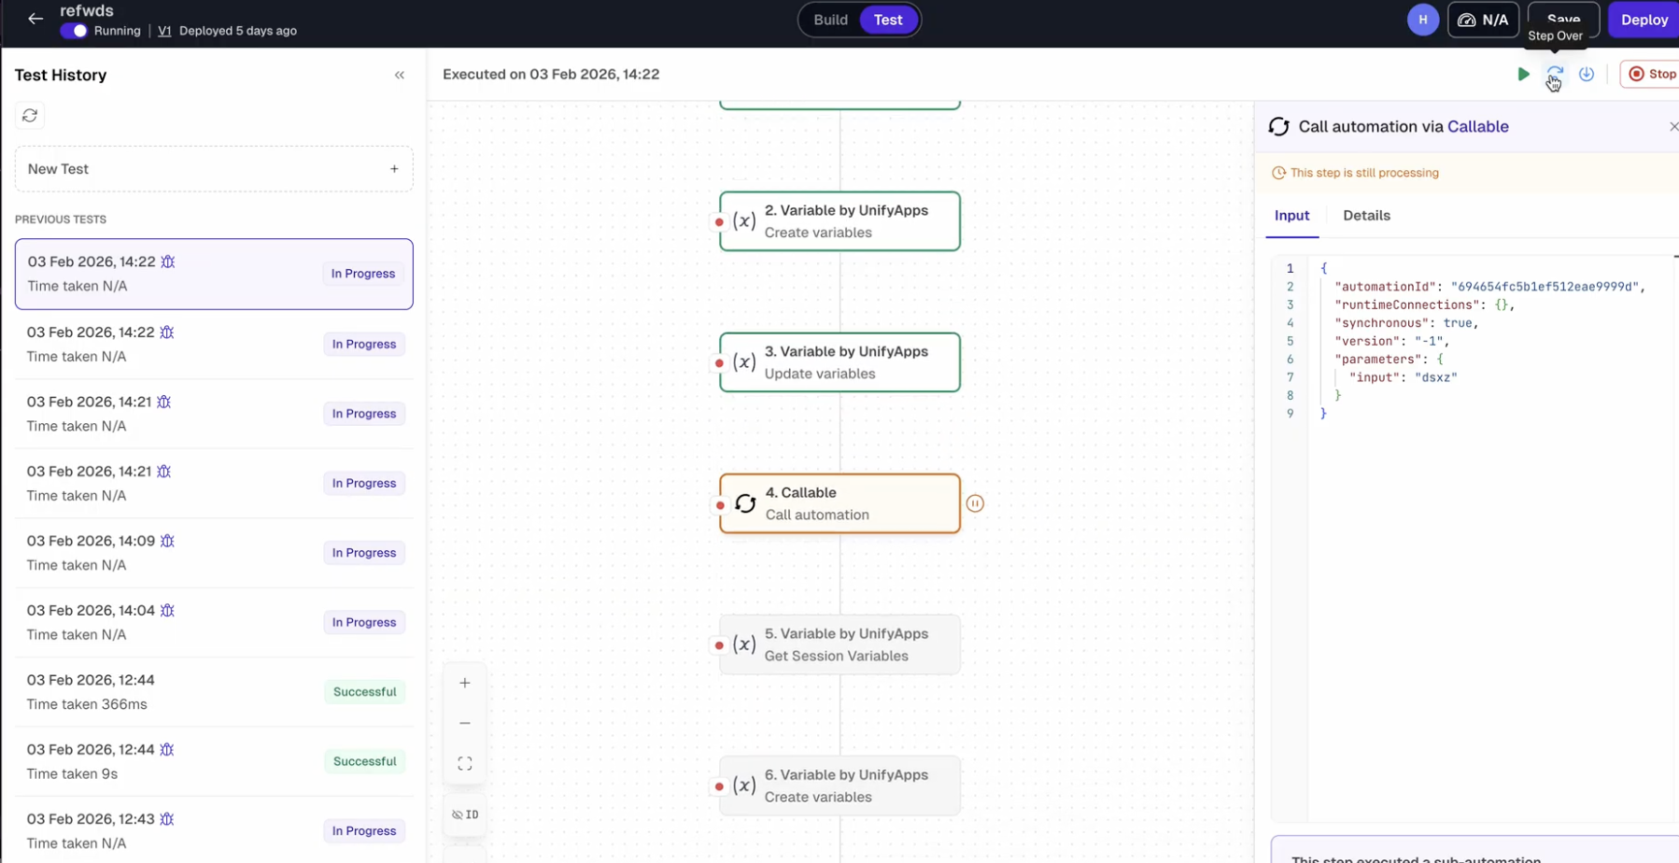
Task: Zoom out on the workflow canvas
Action: 465,723
